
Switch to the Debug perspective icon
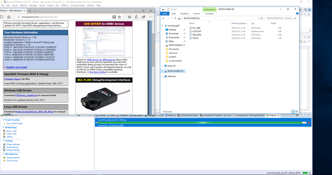coord(309,10)
